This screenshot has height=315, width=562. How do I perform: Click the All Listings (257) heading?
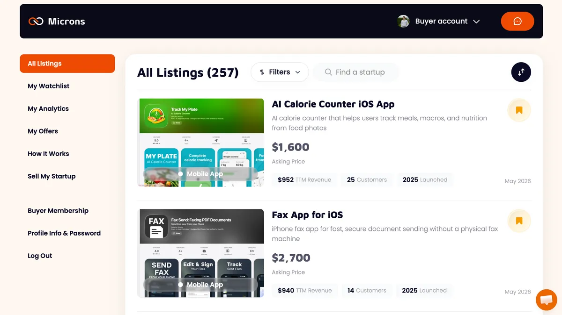coord(188,72)
